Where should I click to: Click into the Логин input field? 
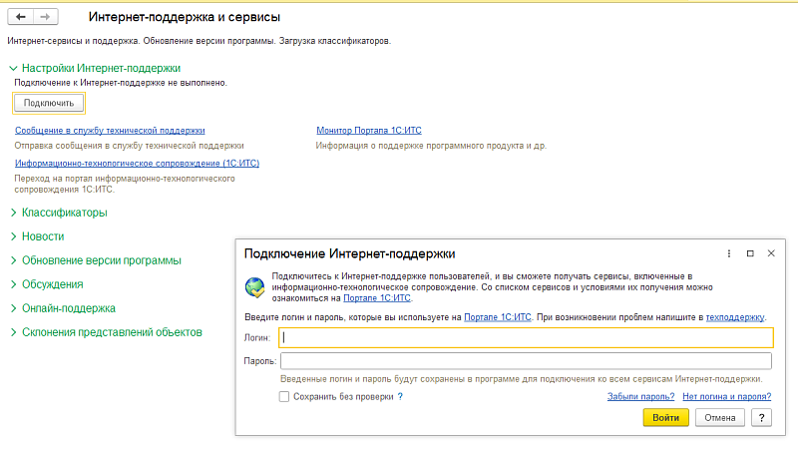click(x=527, y=338)
